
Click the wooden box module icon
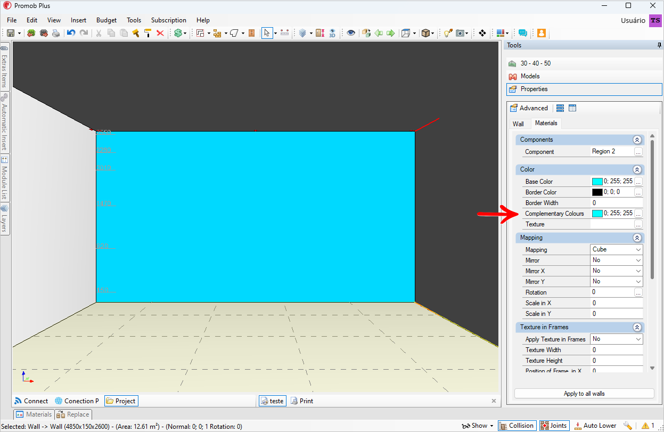(x=425, y=33)
